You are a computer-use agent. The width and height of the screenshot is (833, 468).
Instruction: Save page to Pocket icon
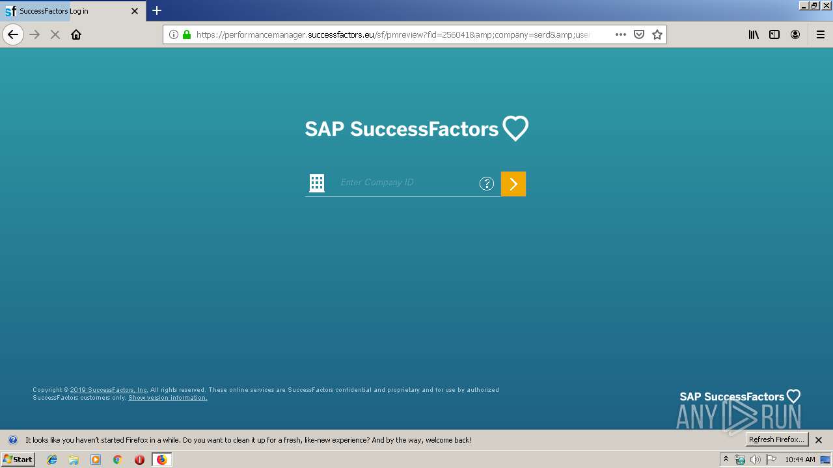point(639,34)
